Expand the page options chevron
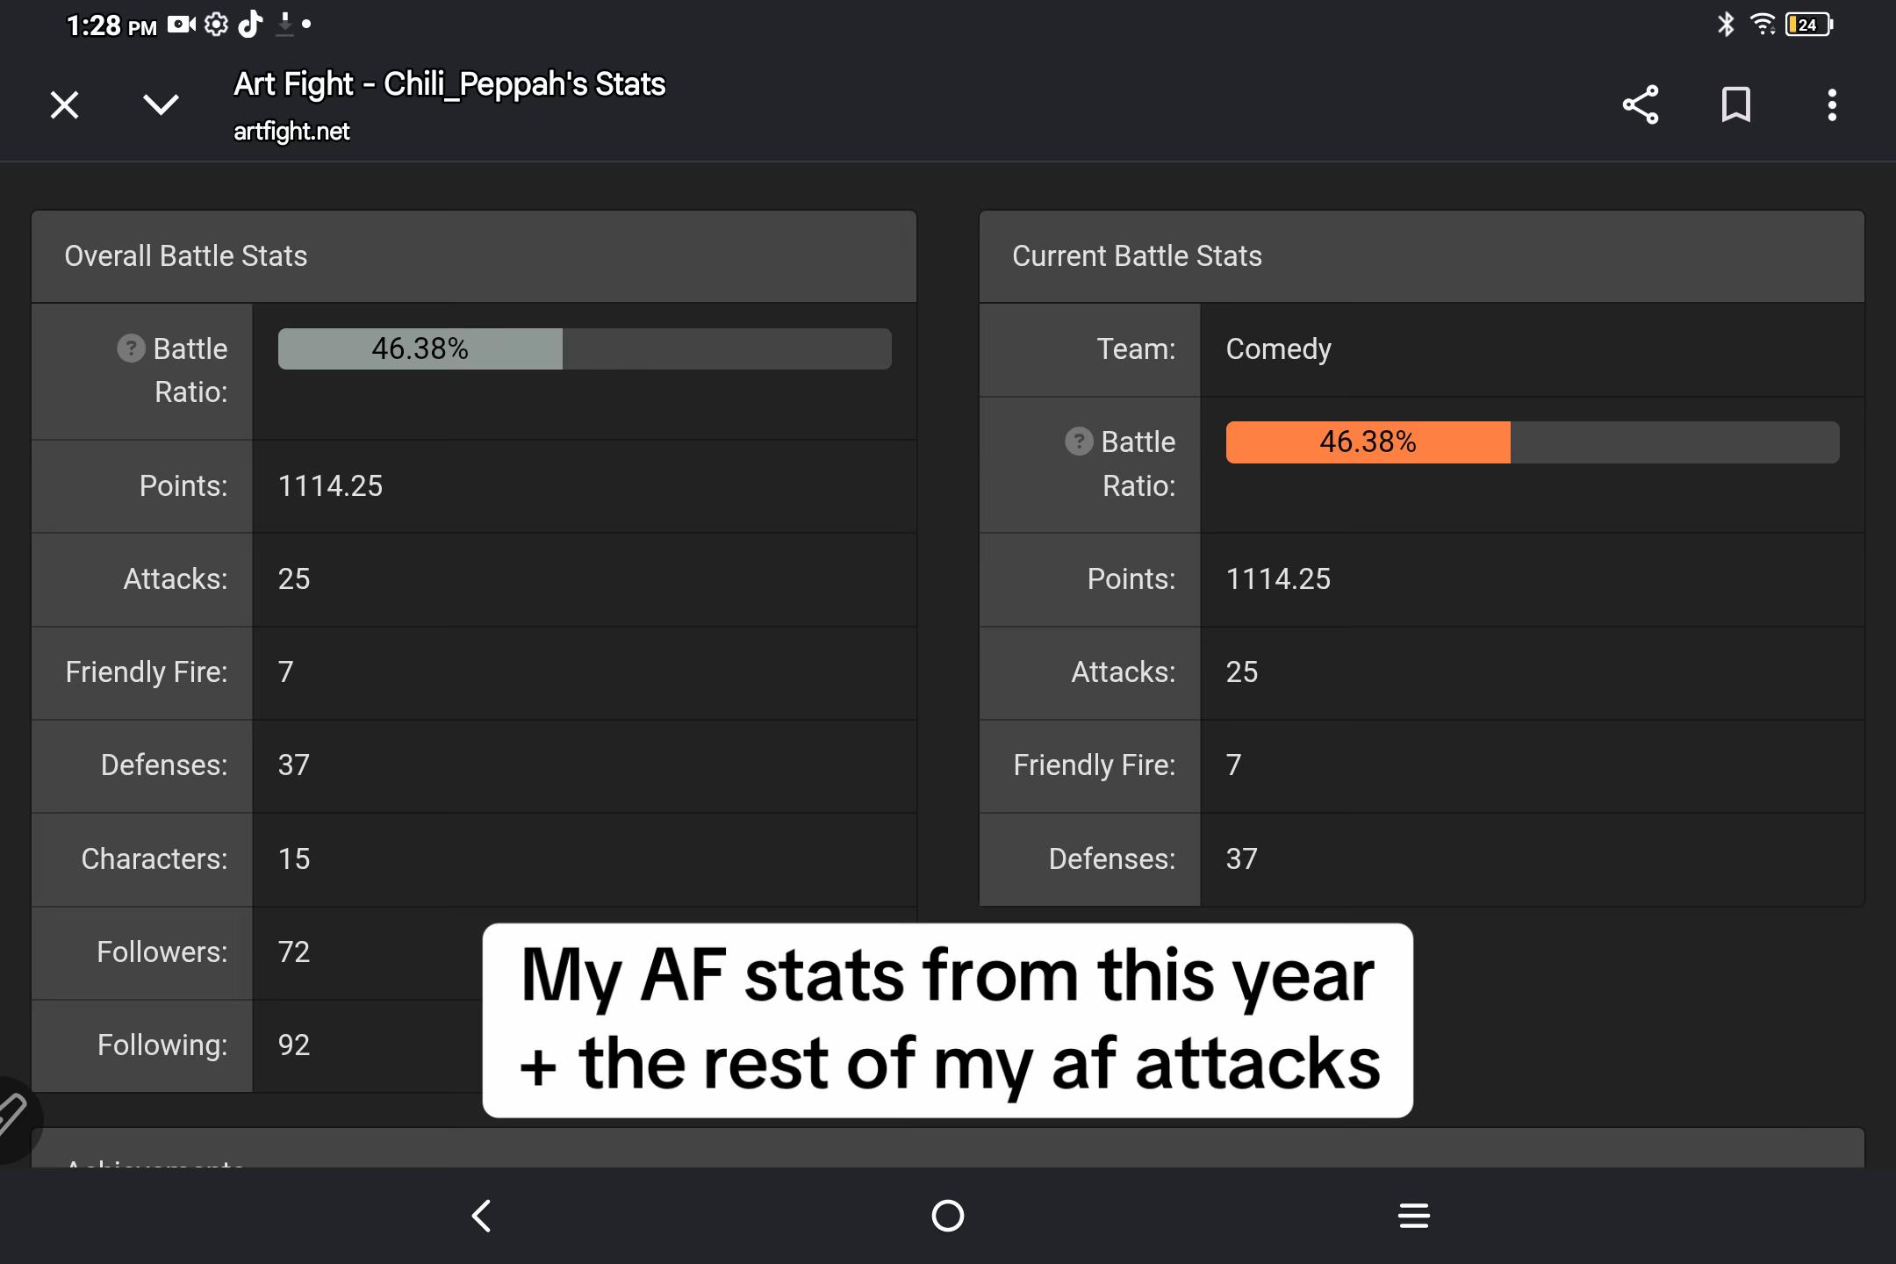This screenshot has height=1264, width=1896. [x=161, y=105]
